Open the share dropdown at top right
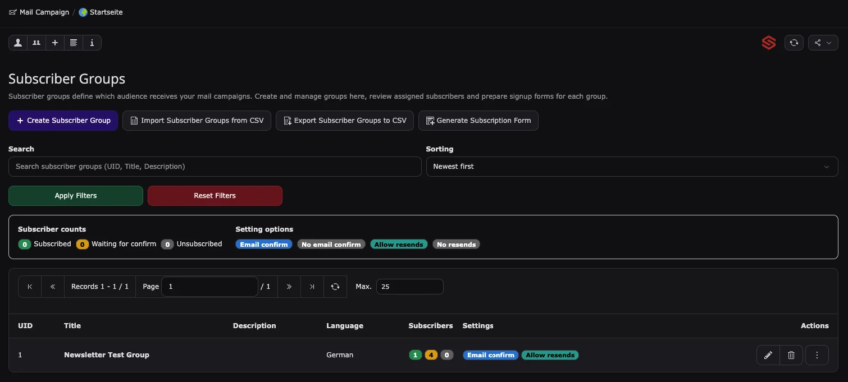The image size is (848, 382). click(823, 43)
